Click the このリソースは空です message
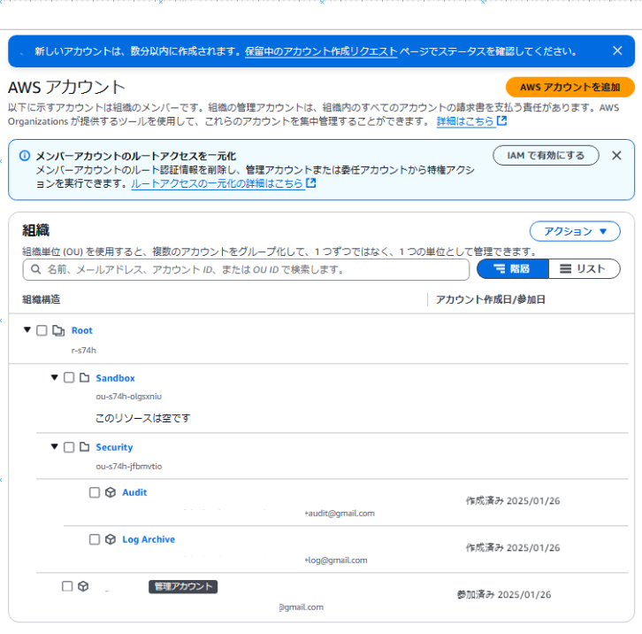 pos(143,418)
